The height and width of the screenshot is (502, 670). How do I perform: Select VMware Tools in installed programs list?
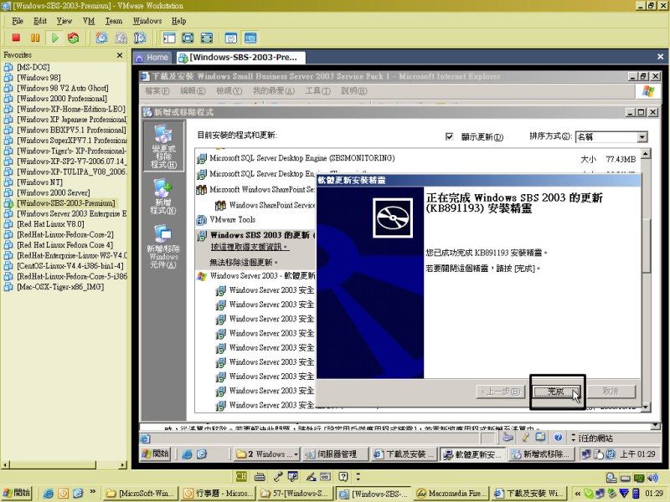pyautogui.click(x=233, y=220)
